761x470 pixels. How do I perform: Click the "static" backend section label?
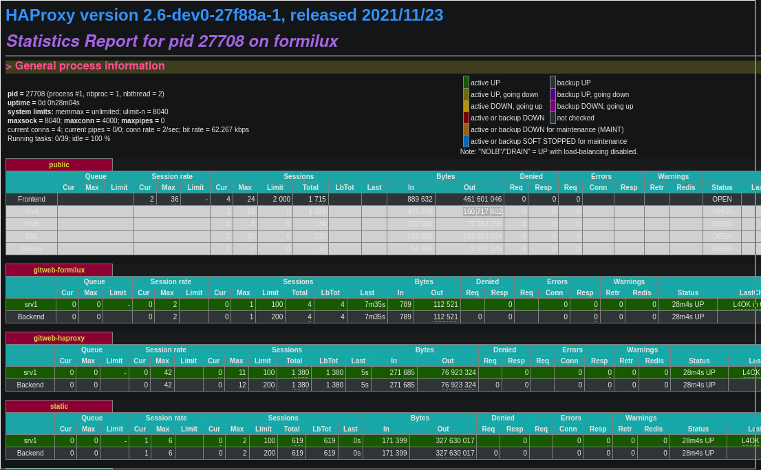click(59, 406)
